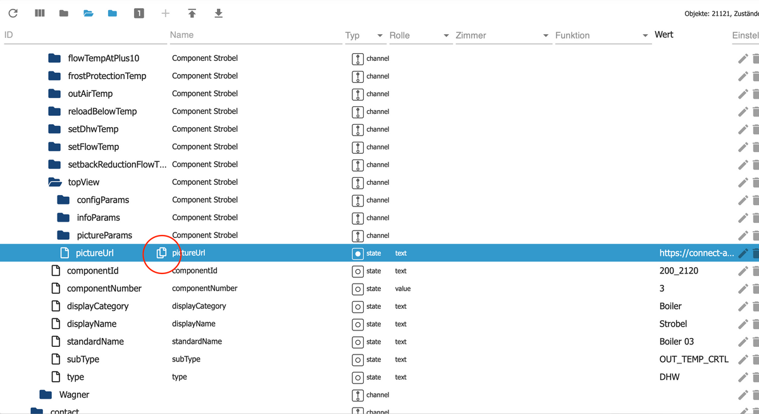Expand the outAirTemp folder
The width and height of the screenshot is (759, 414).
(x=55, y=93)
